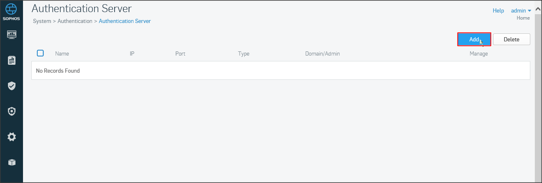Click the hexagon shield icon in sidebar

pos(12,111)
